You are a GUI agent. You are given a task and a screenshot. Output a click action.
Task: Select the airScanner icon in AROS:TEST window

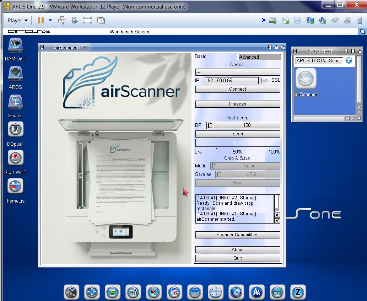click(306, 79)
